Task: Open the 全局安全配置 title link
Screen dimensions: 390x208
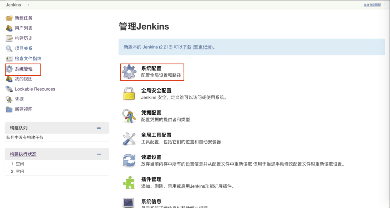Action: tap(156, 91)
